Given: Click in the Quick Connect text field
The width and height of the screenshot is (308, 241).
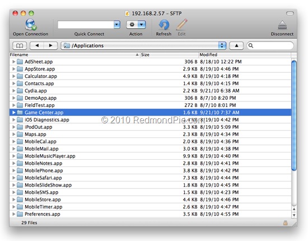Looking at the screenshot, I should [x=86, y=25].
